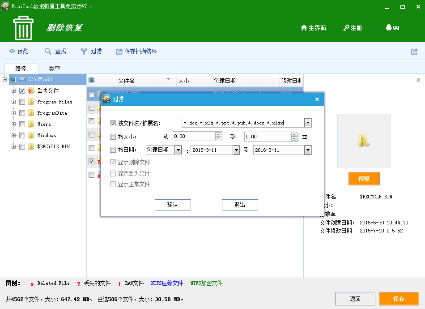Click the Windows folder icon

[x=31, y=135]
